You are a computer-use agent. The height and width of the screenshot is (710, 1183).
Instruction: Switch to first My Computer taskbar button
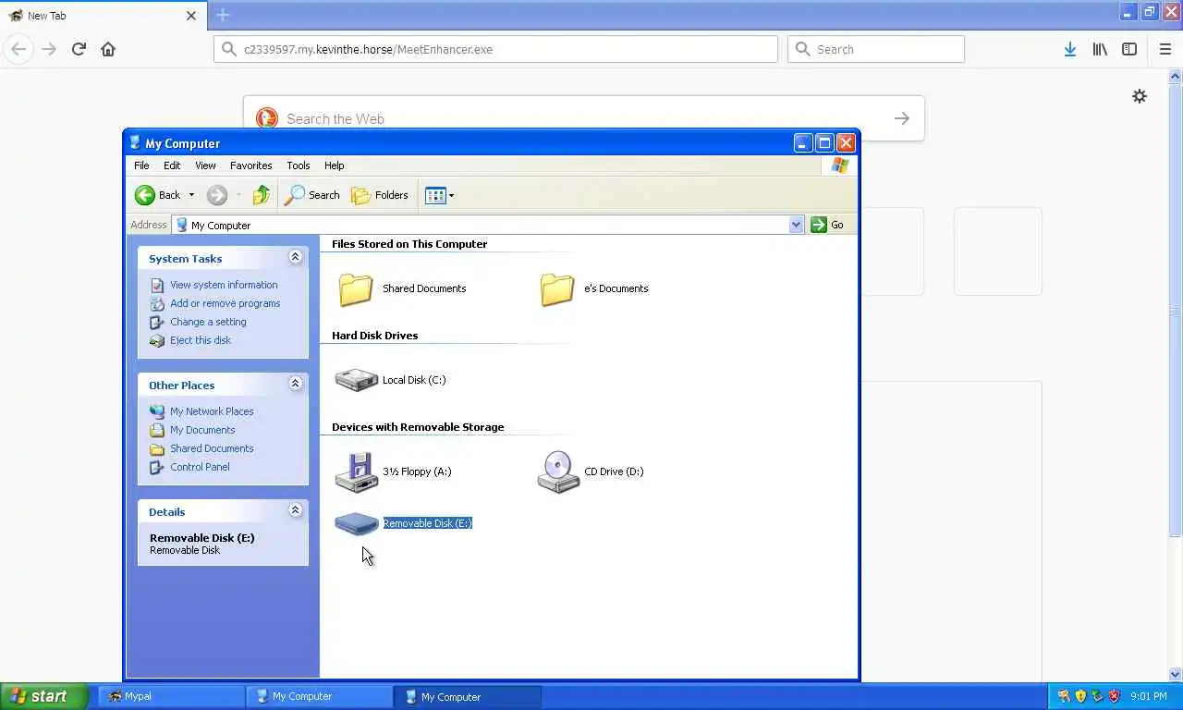(319, 696)
